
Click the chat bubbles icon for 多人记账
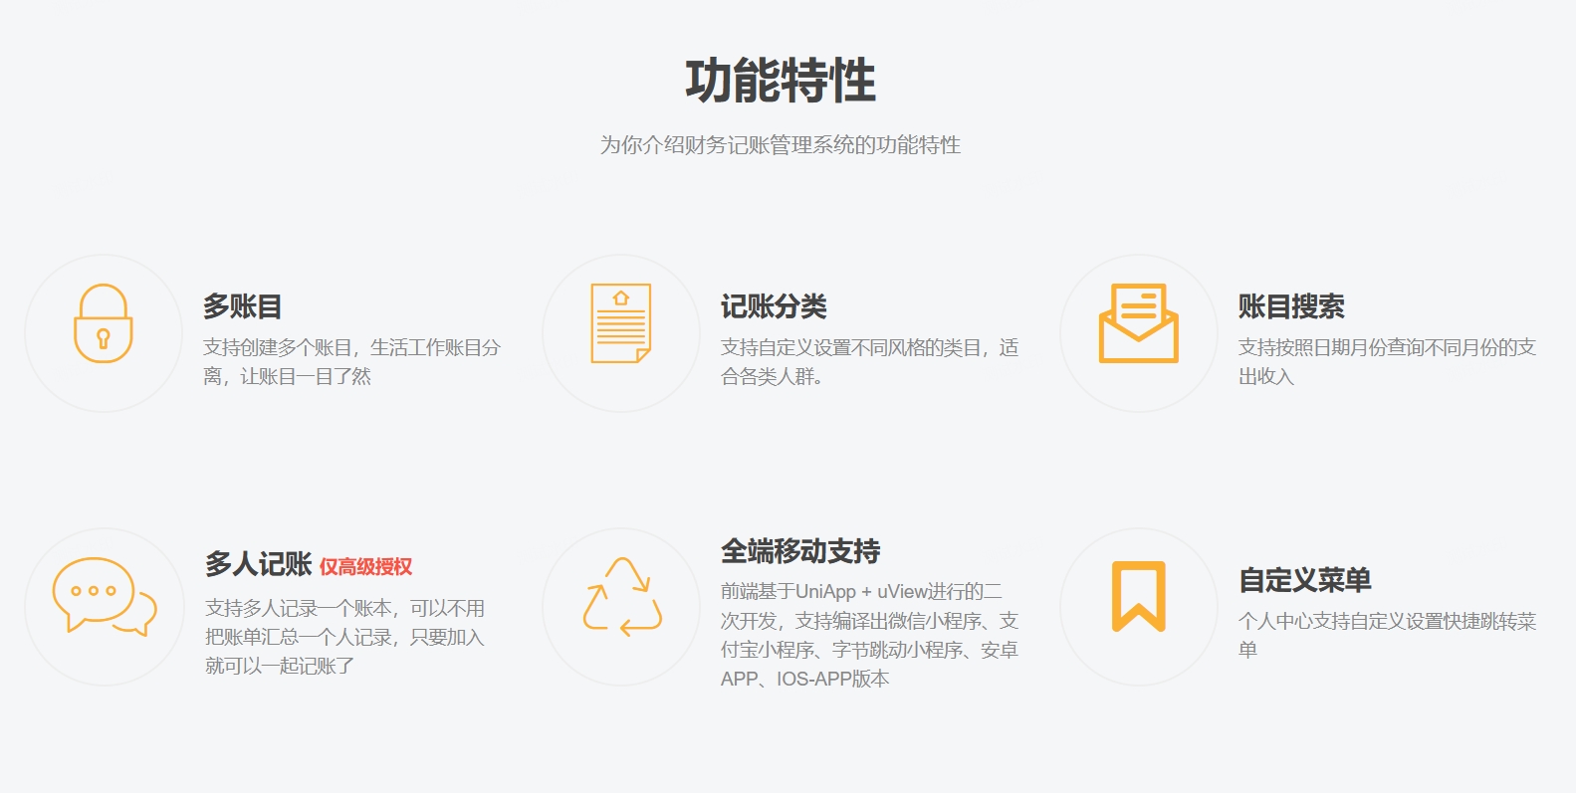105,596
